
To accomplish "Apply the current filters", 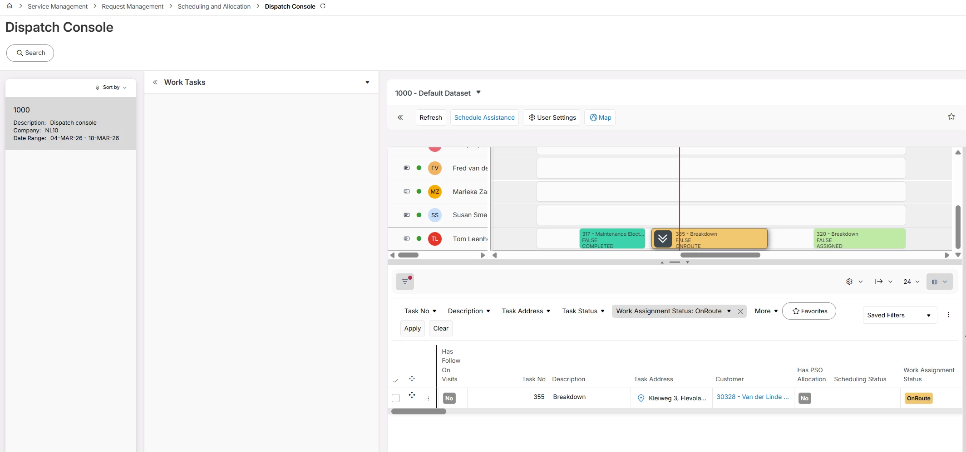I will [x=413, y=328].
